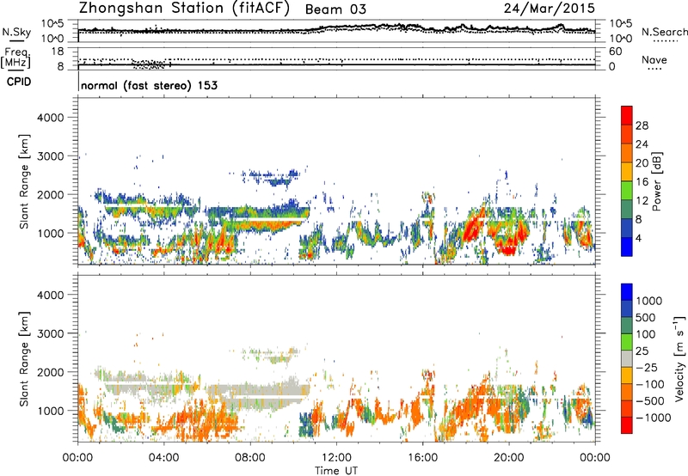The height and width of the screenshot is (476, 688).
Task: Click the '60' Nave axis tick
Action: (616, 52)
